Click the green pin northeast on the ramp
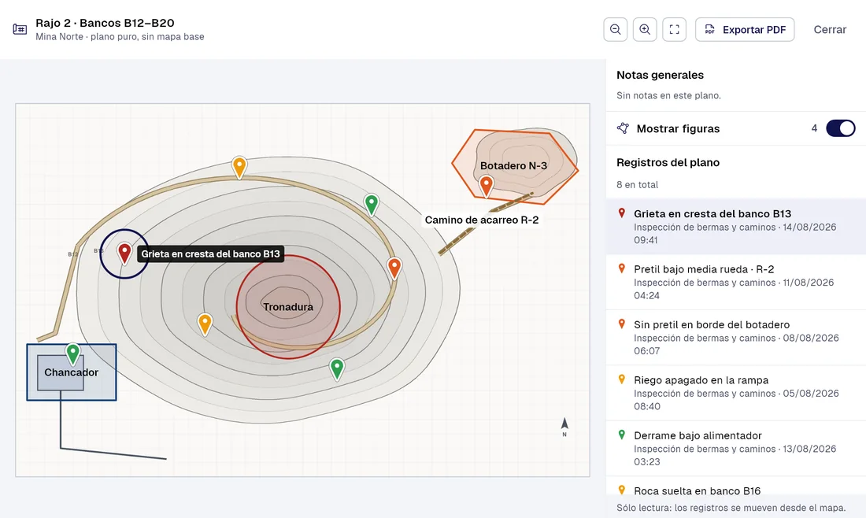Image resolution: width=866 pixels, height=518 pixels. pos(372,205)
